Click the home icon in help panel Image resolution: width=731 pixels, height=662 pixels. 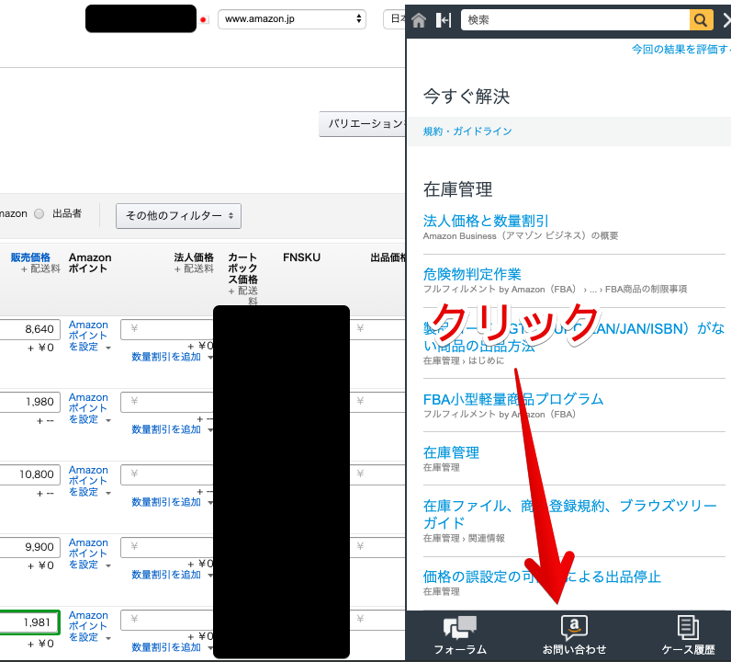coord(419,20)
